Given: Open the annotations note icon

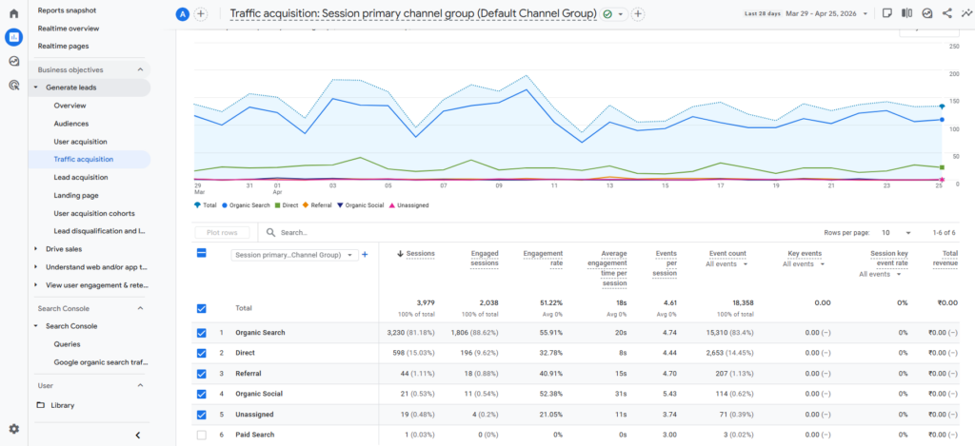Looking at the screenshot, I should tap(885, 13).
